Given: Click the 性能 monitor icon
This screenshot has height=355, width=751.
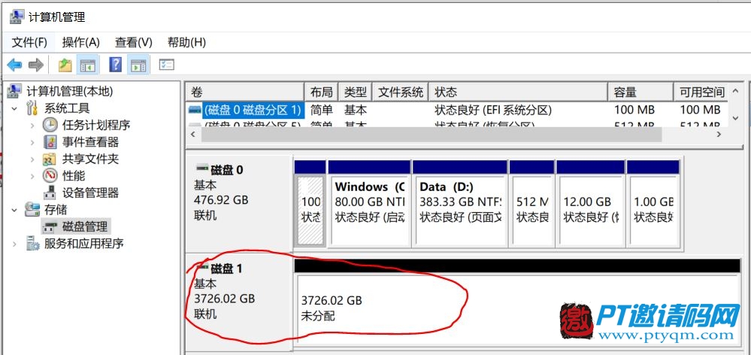Looking at the screenshot, I should coord(50,175).
